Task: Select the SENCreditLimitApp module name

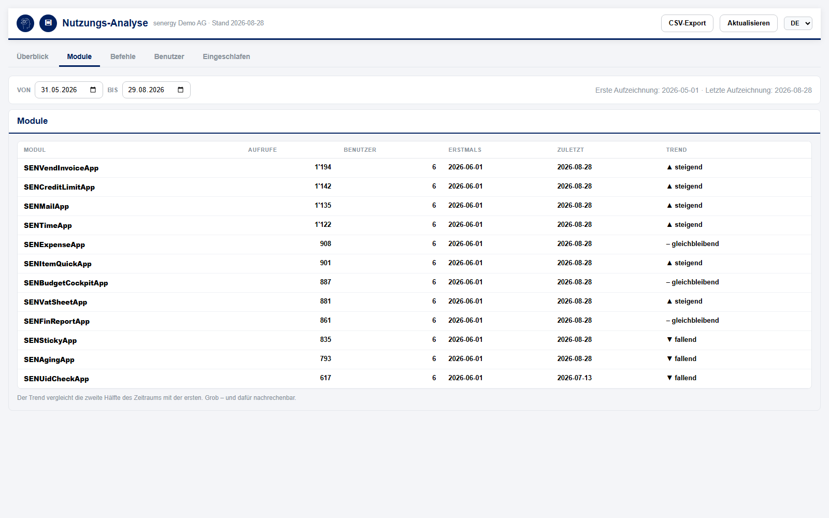Action: click(x=59, y=187)
